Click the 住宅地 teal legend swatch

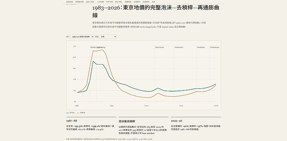coord(67,113)
